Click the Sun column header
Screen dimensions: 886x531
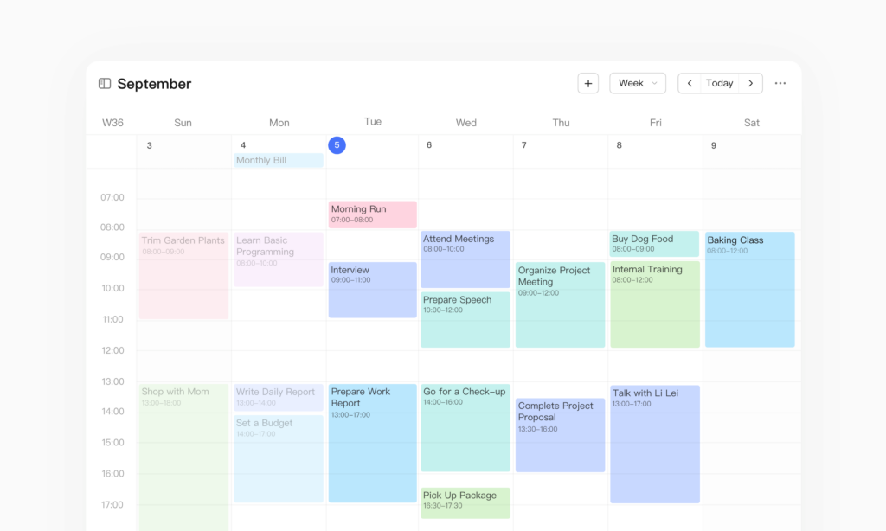(x=183, y=123)
